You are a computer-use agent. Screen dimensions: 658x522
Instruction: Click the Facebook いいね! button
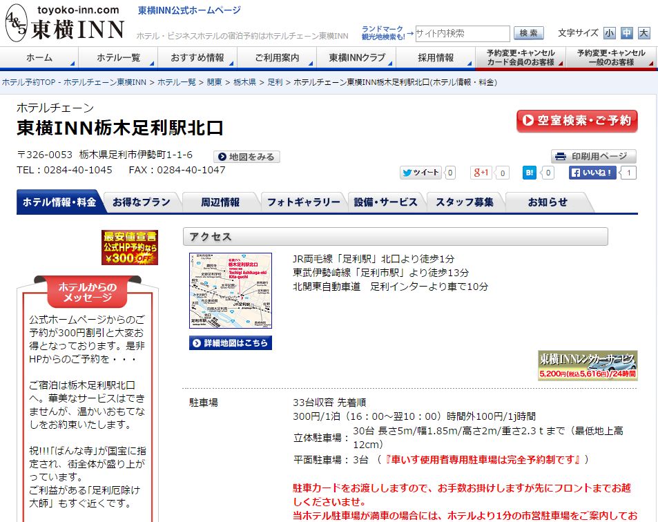pyautogui.click(x=592, y=173)
